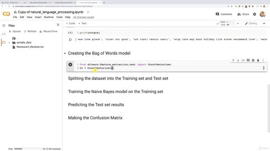270x151 pixels.
Task: Switch to the second browser tab
Action: click(x=38, y=3)
